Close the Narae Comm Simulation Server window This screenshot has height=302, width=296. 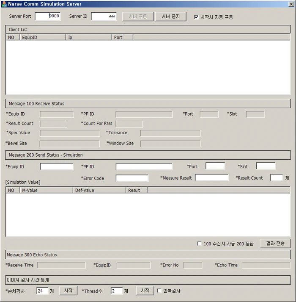tap(291, 4)
